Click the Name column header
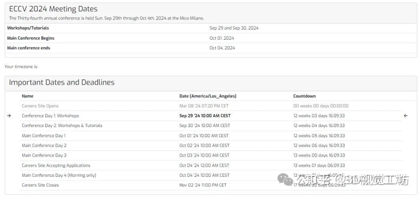 (28, 96)
